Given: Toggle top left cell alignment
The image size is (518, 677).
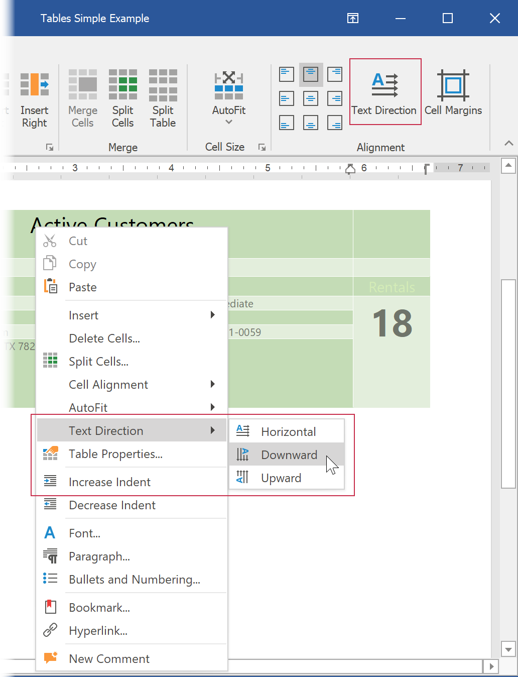Looking at the screenshot, I should tap(287, 74).
